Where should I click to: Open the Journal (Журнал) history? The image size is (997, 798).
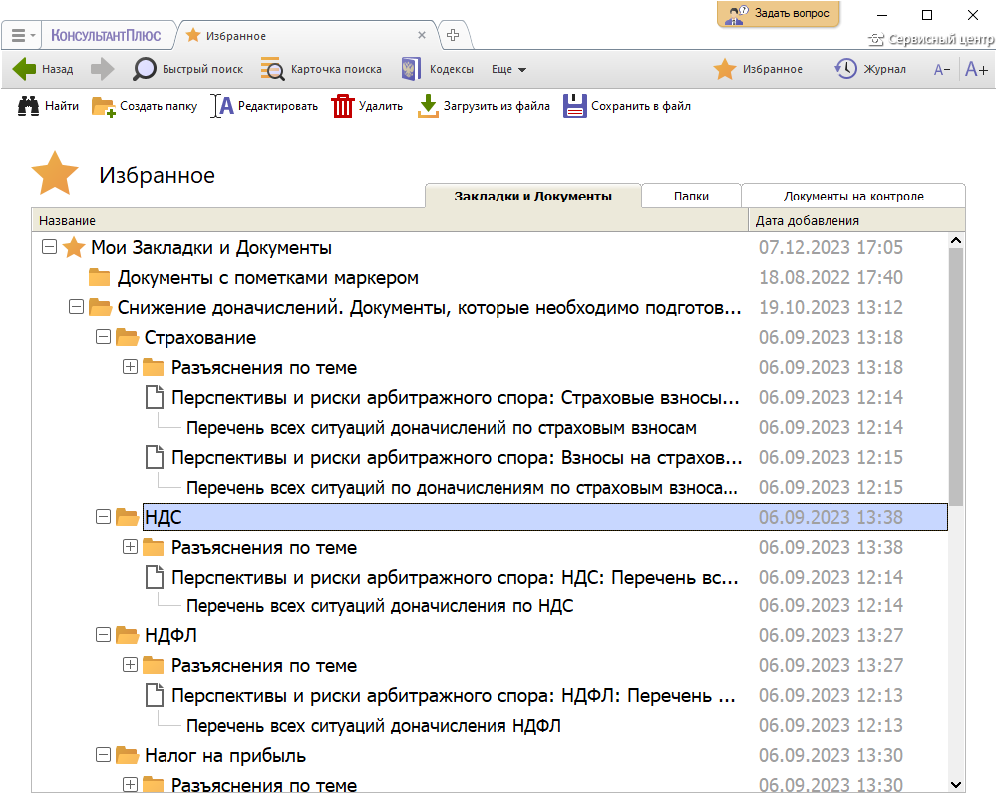pyautogui.click(x=846, y=69)
